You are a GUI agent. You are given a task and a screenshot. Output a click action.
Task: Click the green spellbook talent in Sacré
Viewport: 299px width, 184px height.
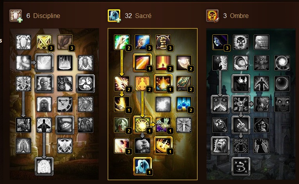(184, 84)
